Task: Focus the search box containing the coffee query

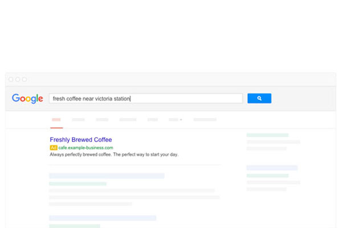Action: pyautogui.click(x=146, y=99)
